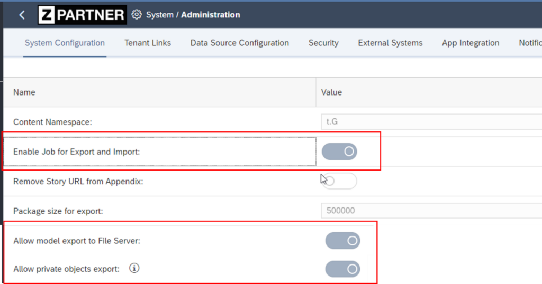
Task: Show info for private objects export
Action: [x=134, y=269]
